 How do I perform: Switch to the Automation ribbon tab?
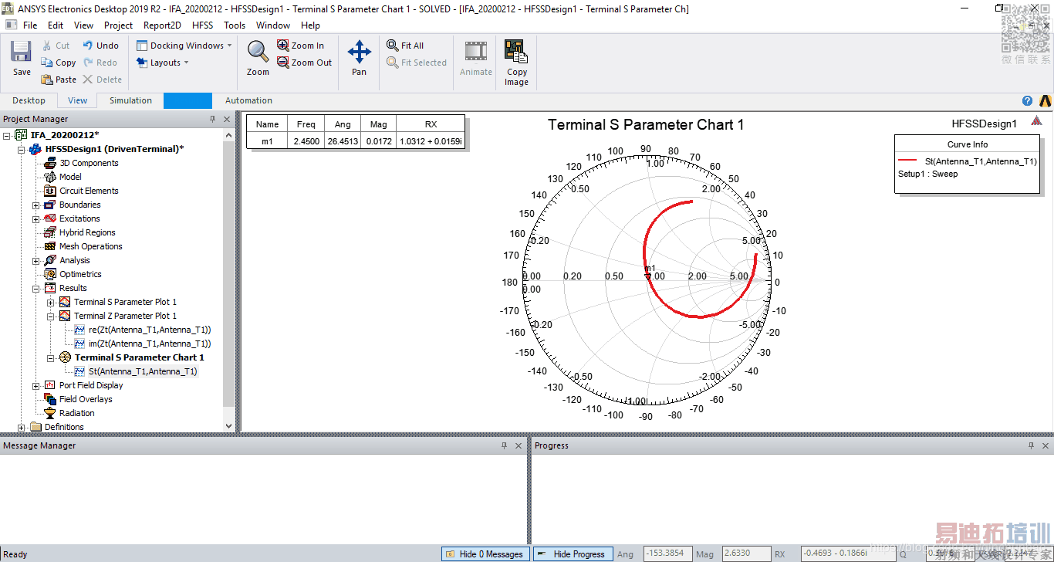(248, 100)
